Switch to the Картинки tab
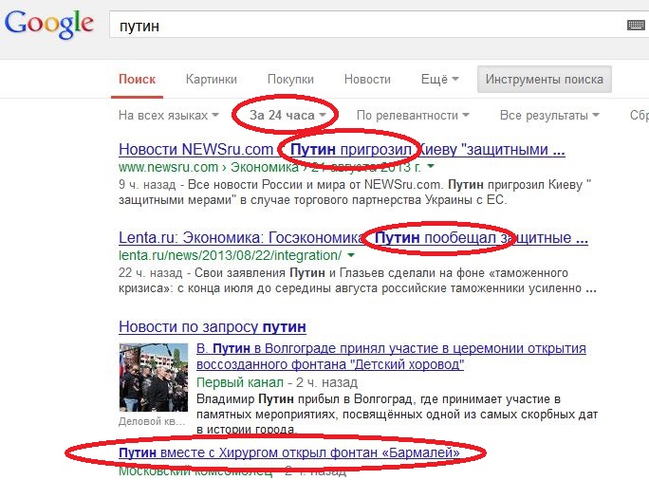This screenshot has height=480, width=649. (211, 80)
